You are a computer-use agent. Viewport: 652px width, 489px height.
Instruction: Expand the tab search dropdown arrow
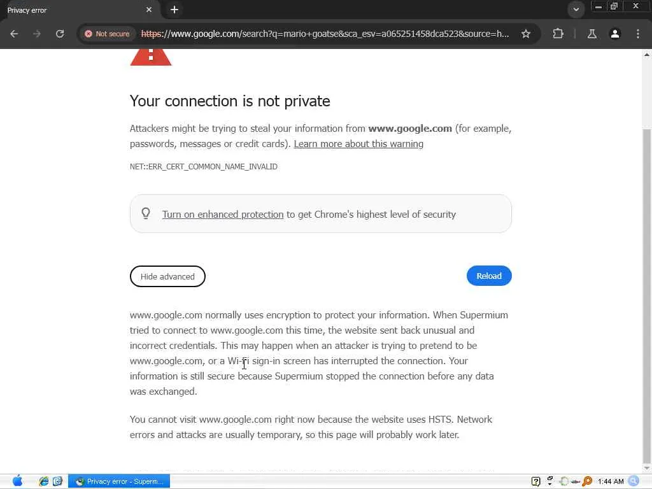[x=576, y=10]
